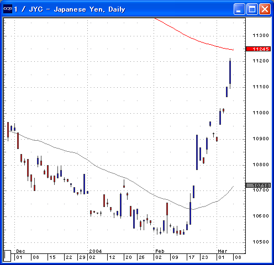The width and height of the screenshot is (274, 265).
Task: Click date 29 on time axis
Action: (82, 257)
